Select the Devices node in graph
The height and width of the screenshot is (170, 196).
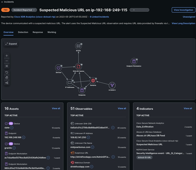point(58,68)
